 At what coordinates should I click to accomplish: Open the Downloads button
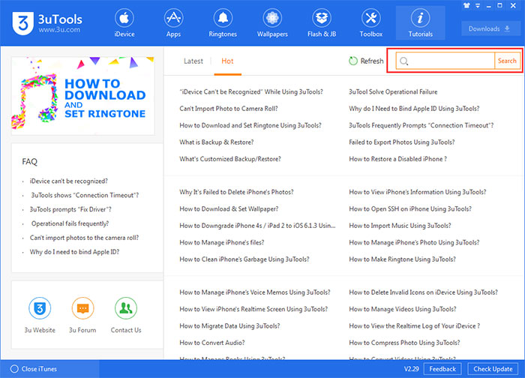tap(489, 28)
